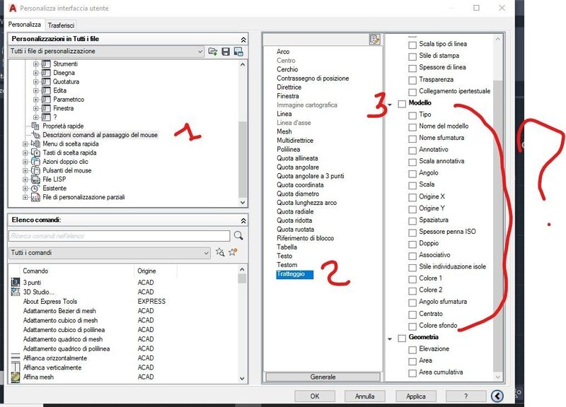Check the Area cumulativa checkbox
The image size is (566, 407).
click(x=412, y=373)
